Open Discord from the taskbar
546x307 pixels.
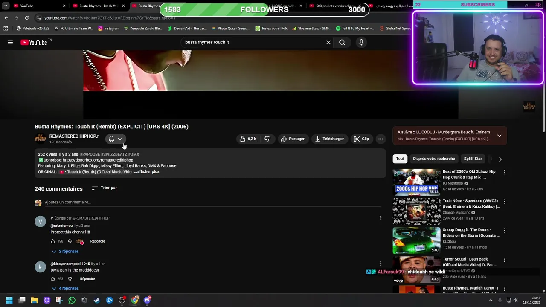(147, 300)
